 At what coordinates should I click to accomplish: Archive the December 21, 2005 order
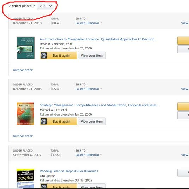click(23, 136)
